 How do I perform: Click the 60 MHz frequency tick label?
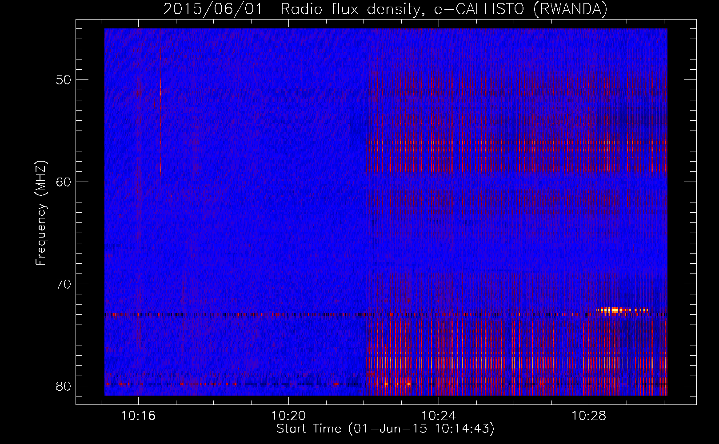pos(64,182)
